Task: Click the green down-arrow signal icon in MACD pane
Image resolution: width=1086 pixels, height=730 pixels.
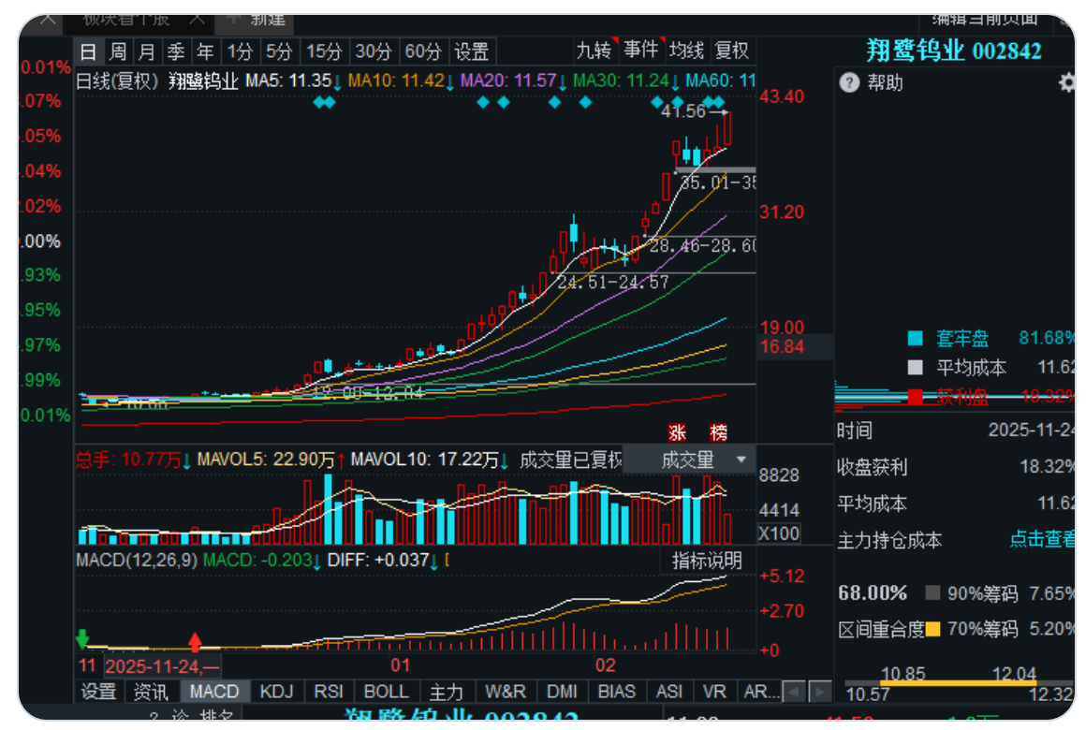Action: click(x=84, y=638)
